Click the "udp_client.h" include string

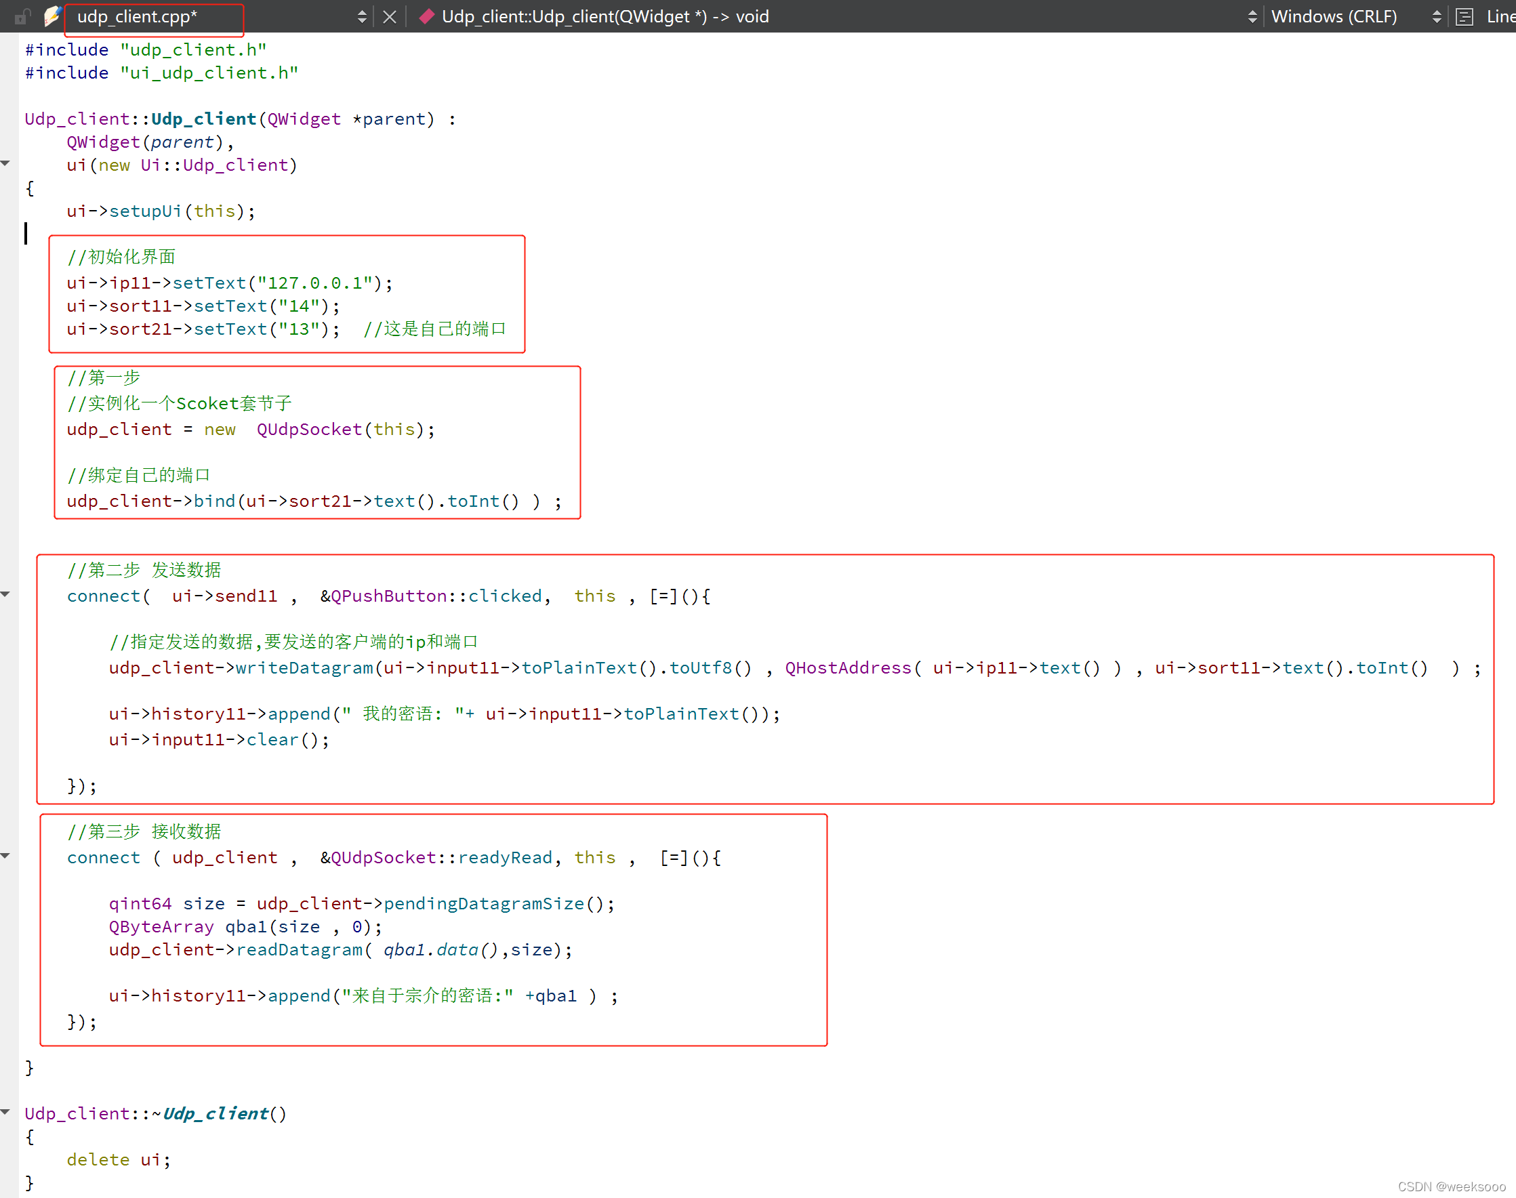coord(193,49)
